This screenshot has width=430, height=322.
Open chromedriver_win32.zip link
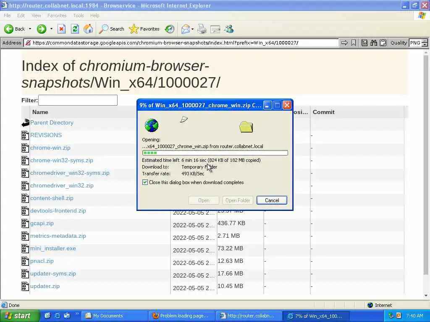[62, 186]
